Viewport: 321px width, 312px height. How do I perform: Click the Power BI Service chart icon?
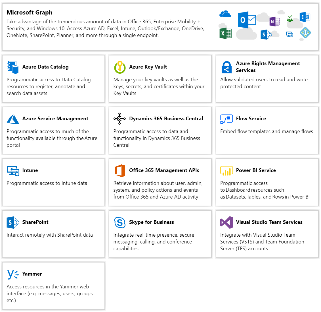point(226,171)
